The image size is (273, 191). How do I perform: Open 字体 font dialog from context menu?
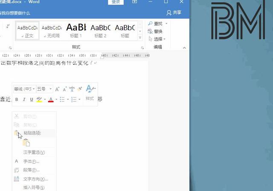pyautogui.click(x=34, y=162)
